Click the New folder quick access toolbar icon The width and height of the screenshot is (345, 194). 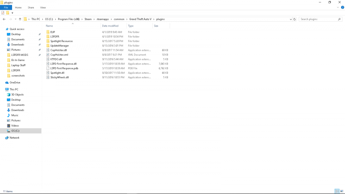click(x=8, y=13)
